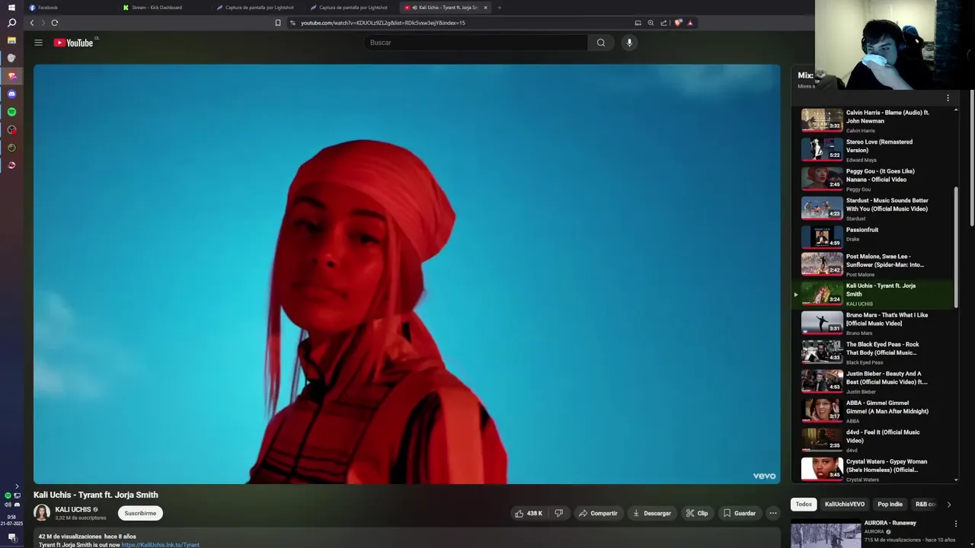Like the video with thumbs-up 438 K
This screenshot has height=548, width=975.
(529, 513)
